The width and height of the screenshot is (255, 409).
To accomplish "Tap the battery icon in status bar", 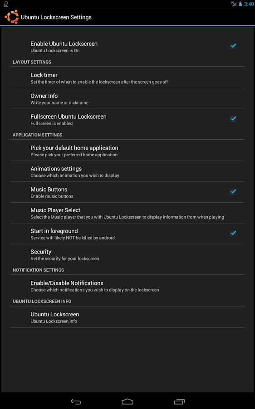I will coord(240,4).
